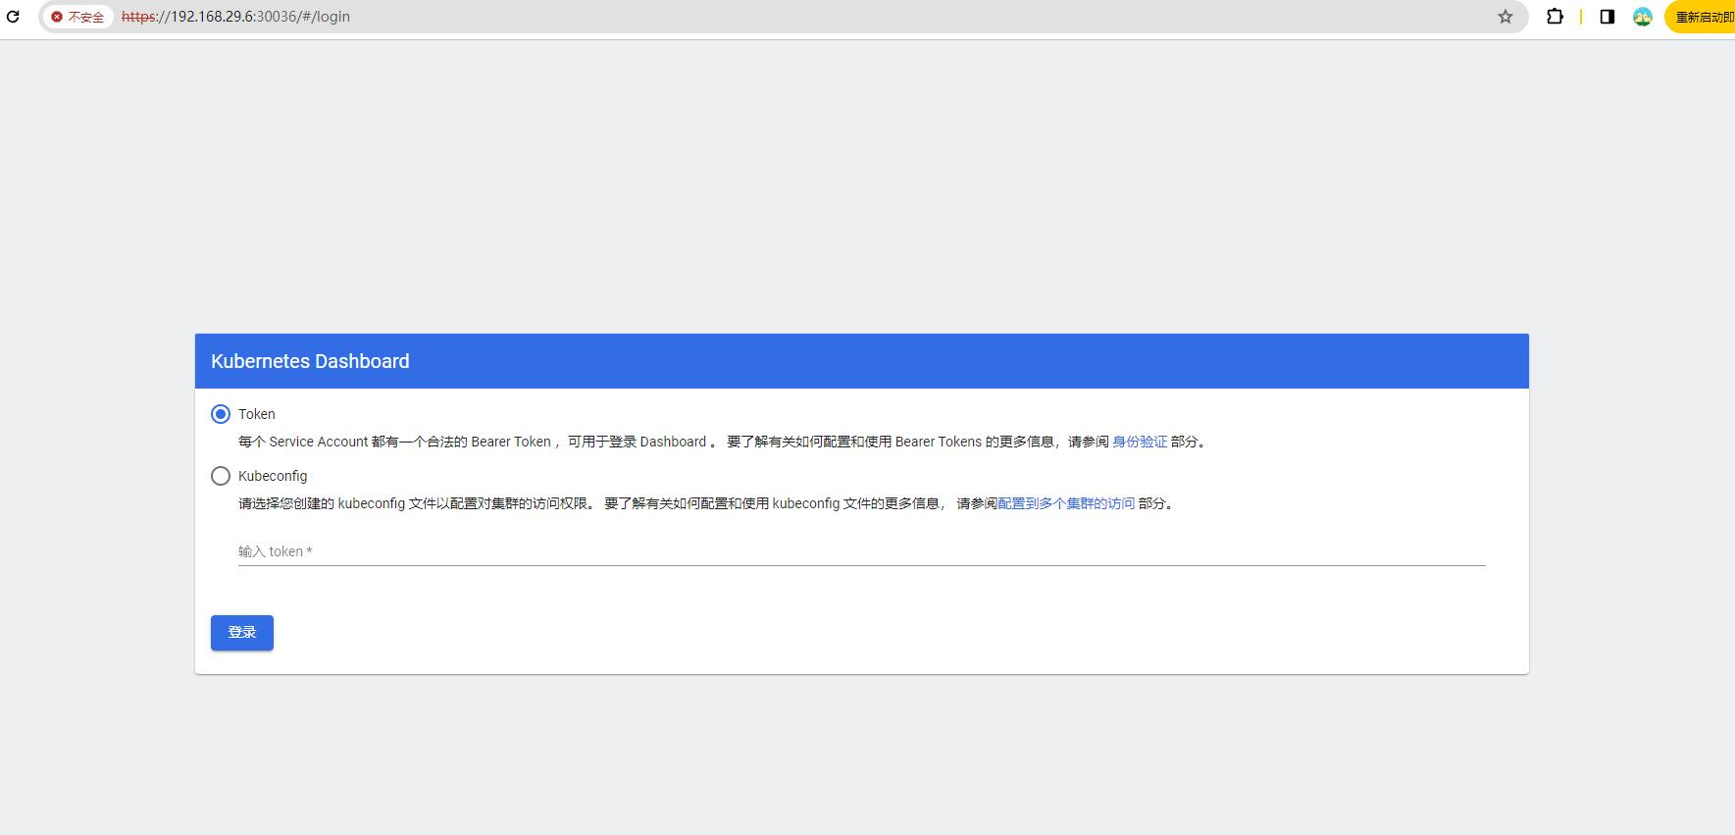The width and height of the screenshot is (1735, 835).
Task: Open the 配置到多个集群的访问 link
Action: point(1066,503)
